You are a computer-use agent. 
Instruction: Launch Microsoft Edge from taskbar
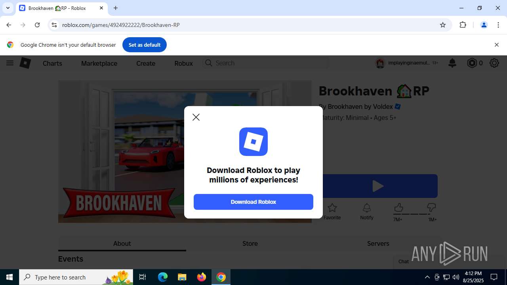click(163, 277)
